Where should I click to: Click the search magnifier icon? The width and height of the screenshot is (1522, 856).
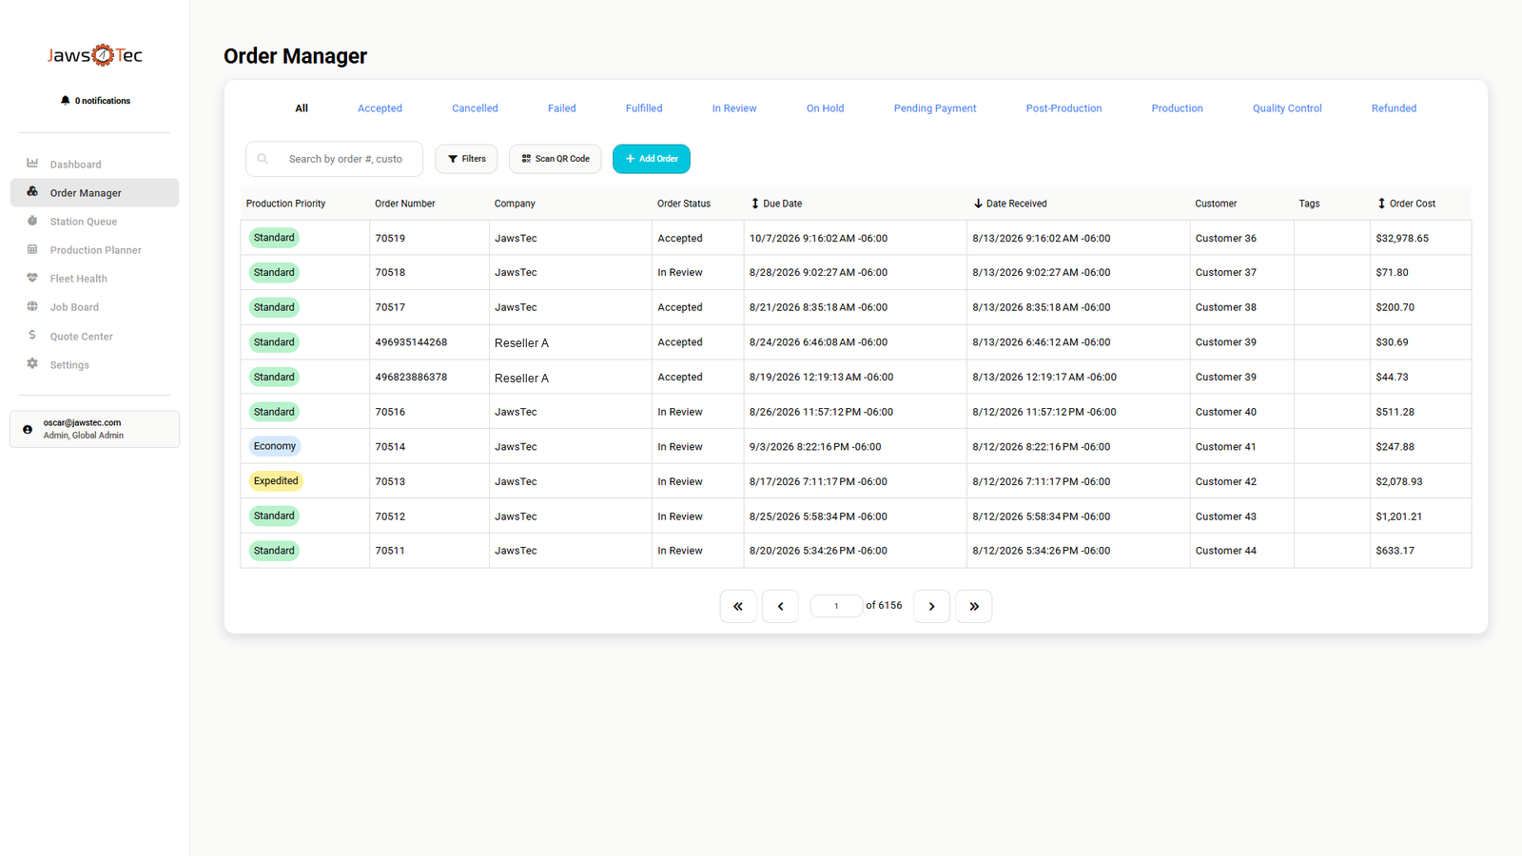coord(263,159)
